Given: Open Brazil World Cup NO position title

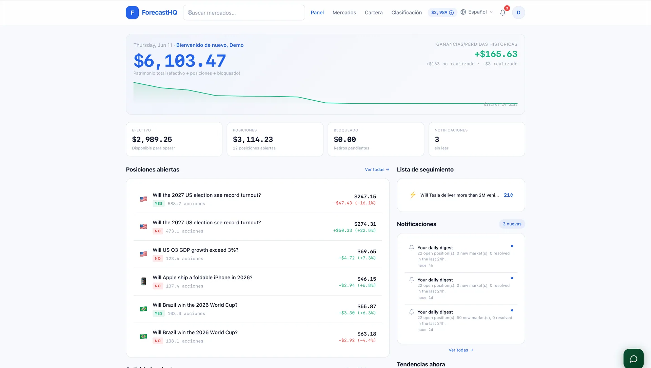Looking at the screenshot, I should (x=195, y=332).
